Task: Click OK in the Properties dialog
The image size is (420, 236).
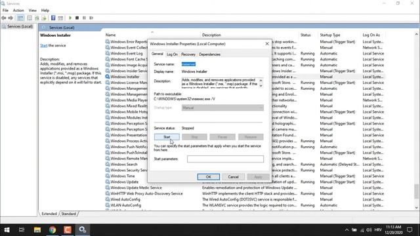Action: pos(209,177)
